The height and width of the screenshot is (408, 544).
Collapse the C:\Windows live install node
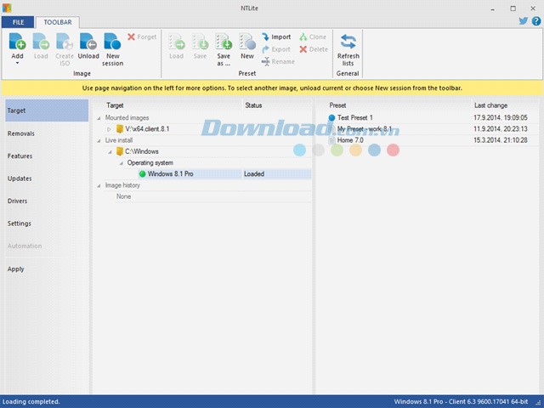(109, 151)
